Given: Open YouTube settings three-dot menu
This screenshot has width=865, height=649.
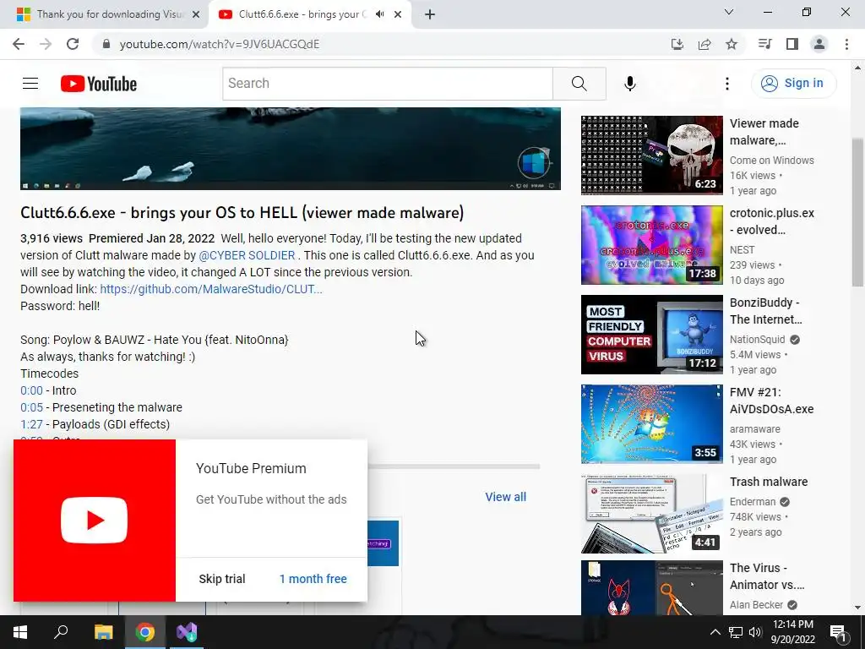Looking at the screenshot, I should click(727, 84).
